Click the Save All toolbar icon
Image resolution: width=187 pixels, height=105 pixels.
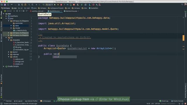(5, 5)
